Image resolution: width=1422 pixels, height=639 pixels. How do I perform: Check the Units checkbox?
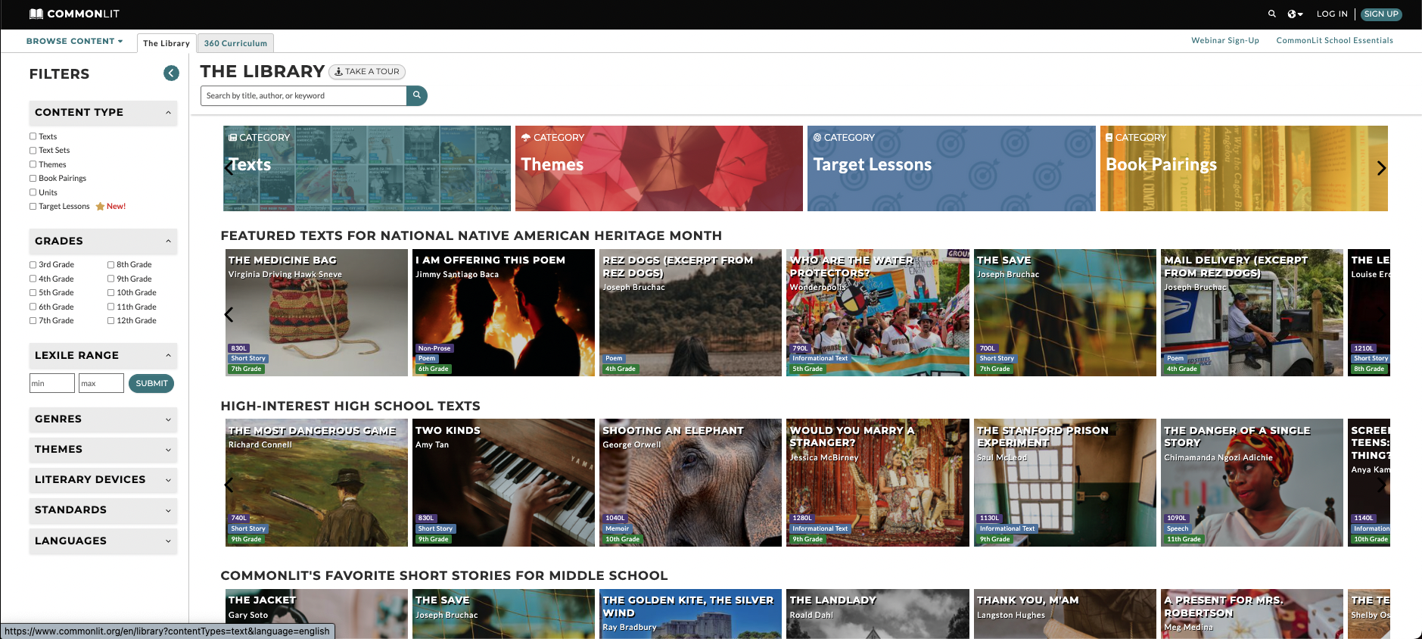(33, 192)
